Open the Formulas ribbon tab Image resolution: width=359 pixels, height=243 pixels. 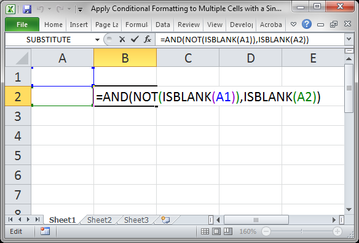tap(136, 25)
